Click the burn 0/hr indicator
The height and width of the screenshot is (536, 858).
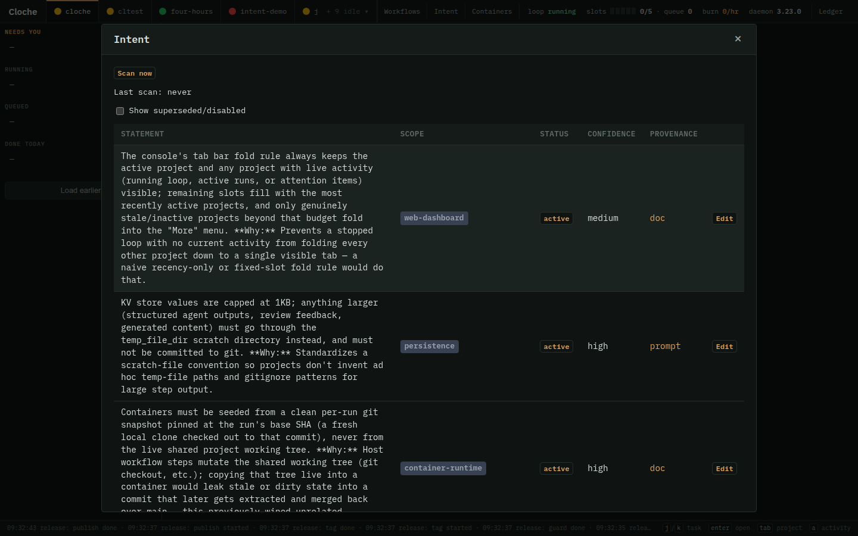[x=720, y=11]
